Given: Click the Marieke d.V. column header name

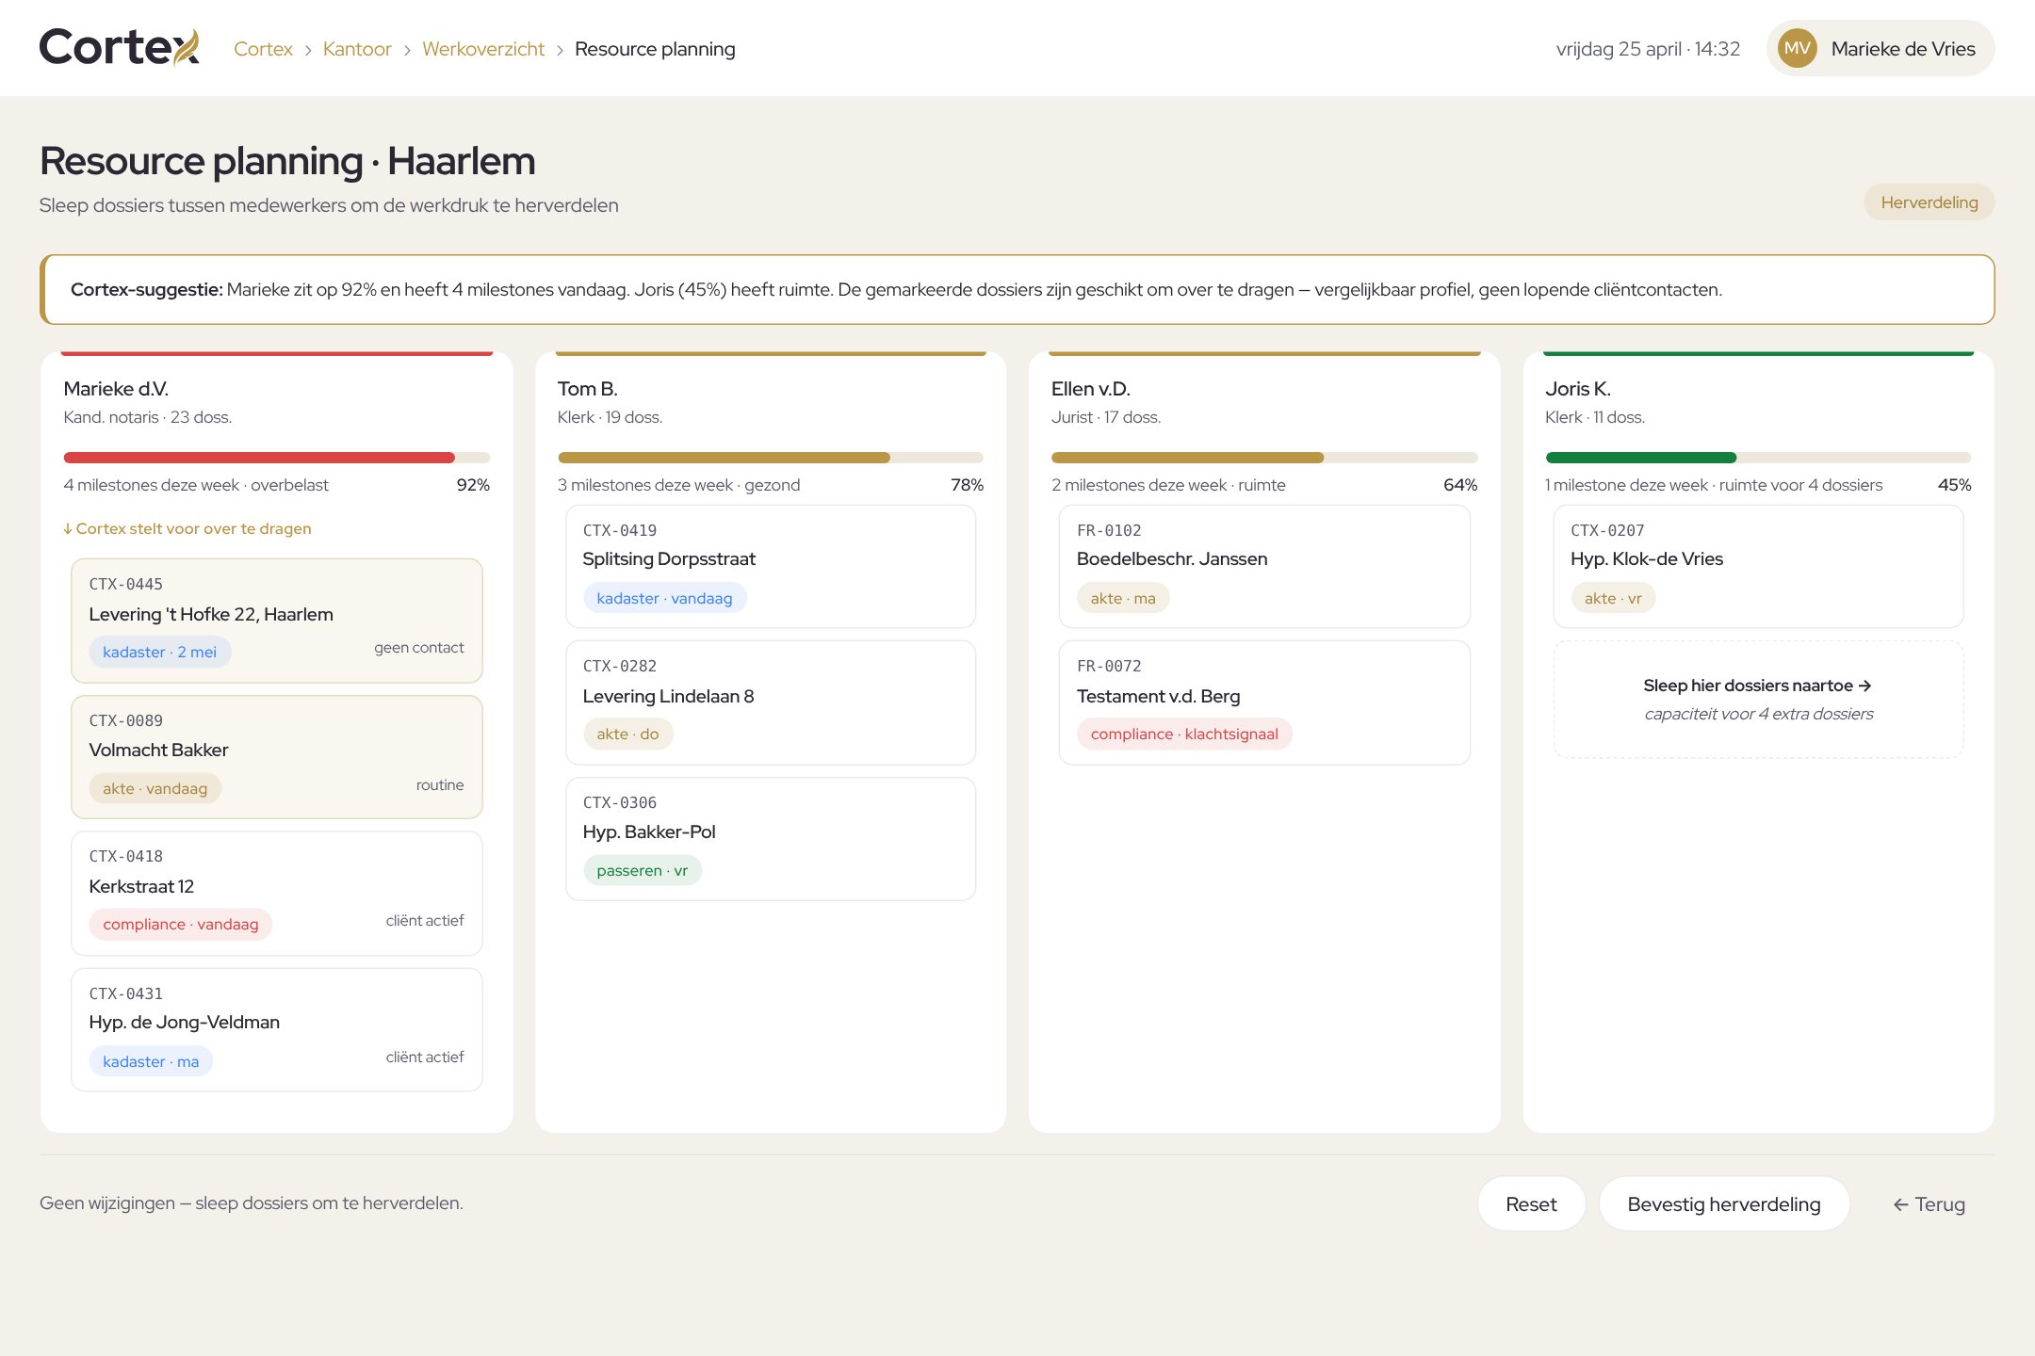Looking at the screenshot, I should [x=116, y=388].
